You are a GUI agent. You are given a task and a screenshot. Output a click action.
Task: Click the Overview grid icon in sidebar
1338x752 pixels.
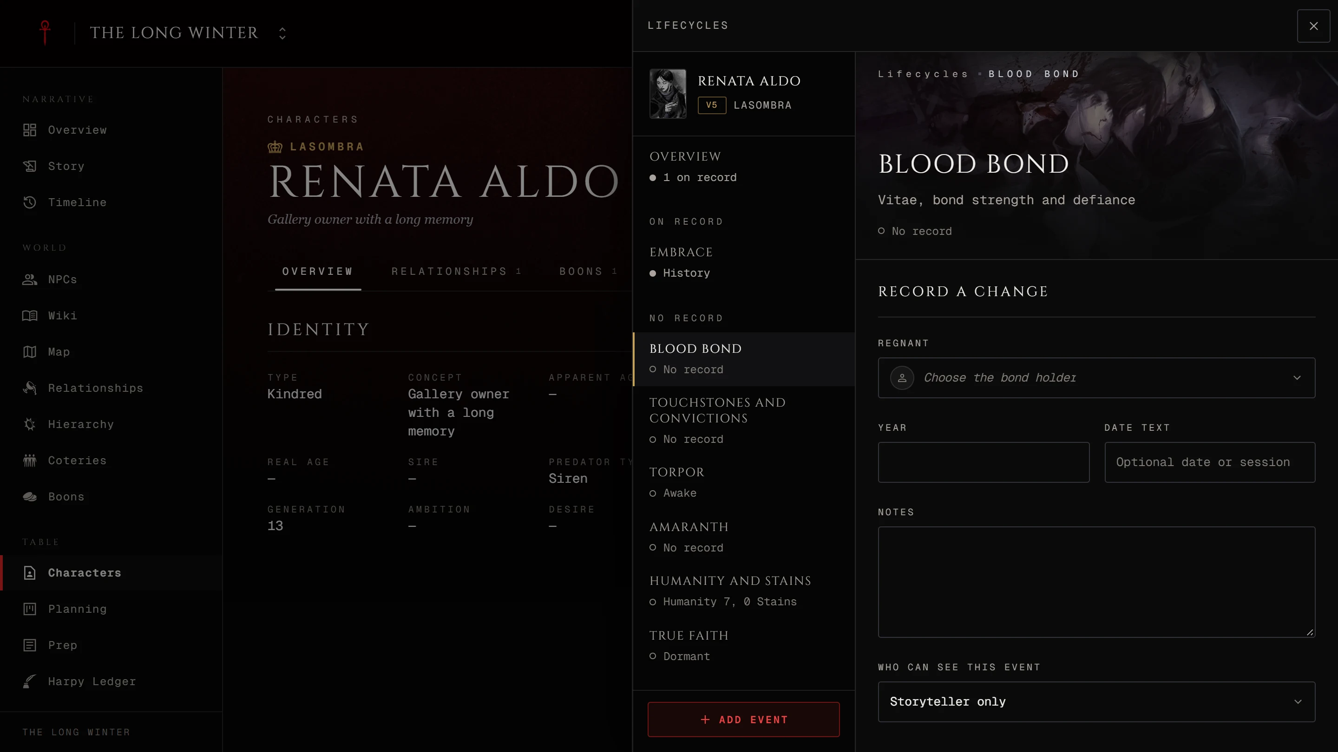pyautogui.click(x=30, y=130)
